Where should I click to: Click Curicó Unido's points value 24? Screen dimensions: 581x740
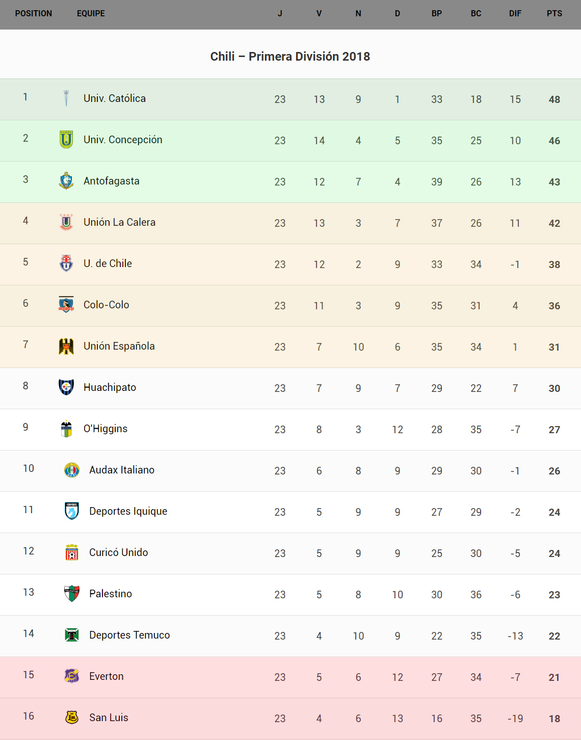pos(554,553)
